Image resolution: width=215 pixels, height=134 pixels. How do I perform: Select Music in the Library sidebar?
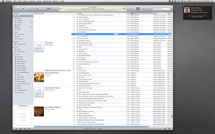pos(23,16)
